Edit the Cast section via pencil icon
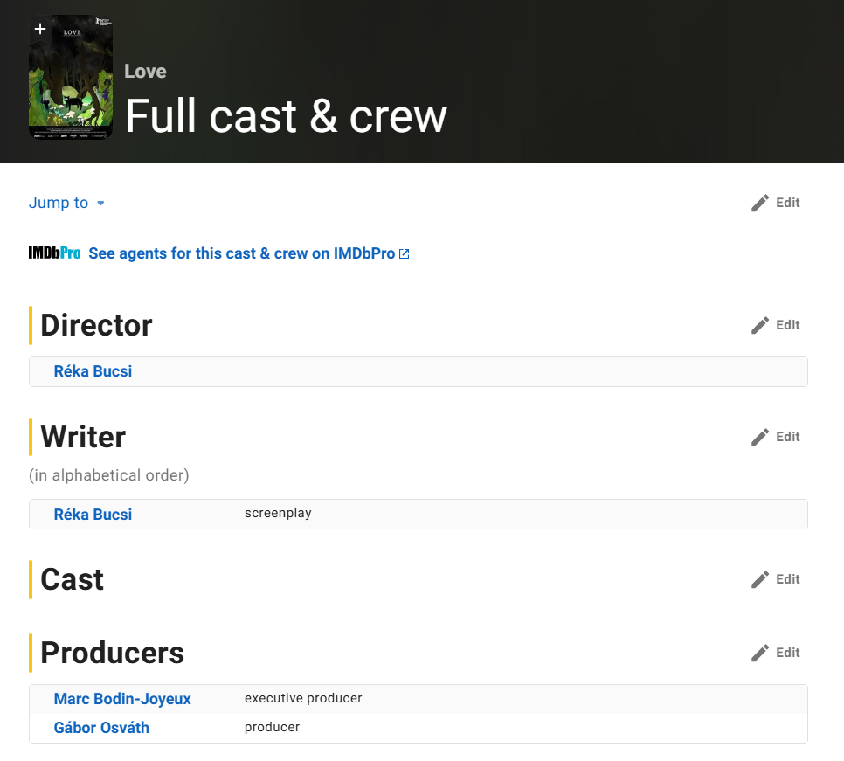 (x=775, y=579)
